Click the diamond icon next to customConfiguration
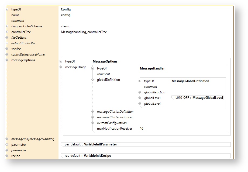Viewport: 248px width, 172px height. click(x=92, y=123)
